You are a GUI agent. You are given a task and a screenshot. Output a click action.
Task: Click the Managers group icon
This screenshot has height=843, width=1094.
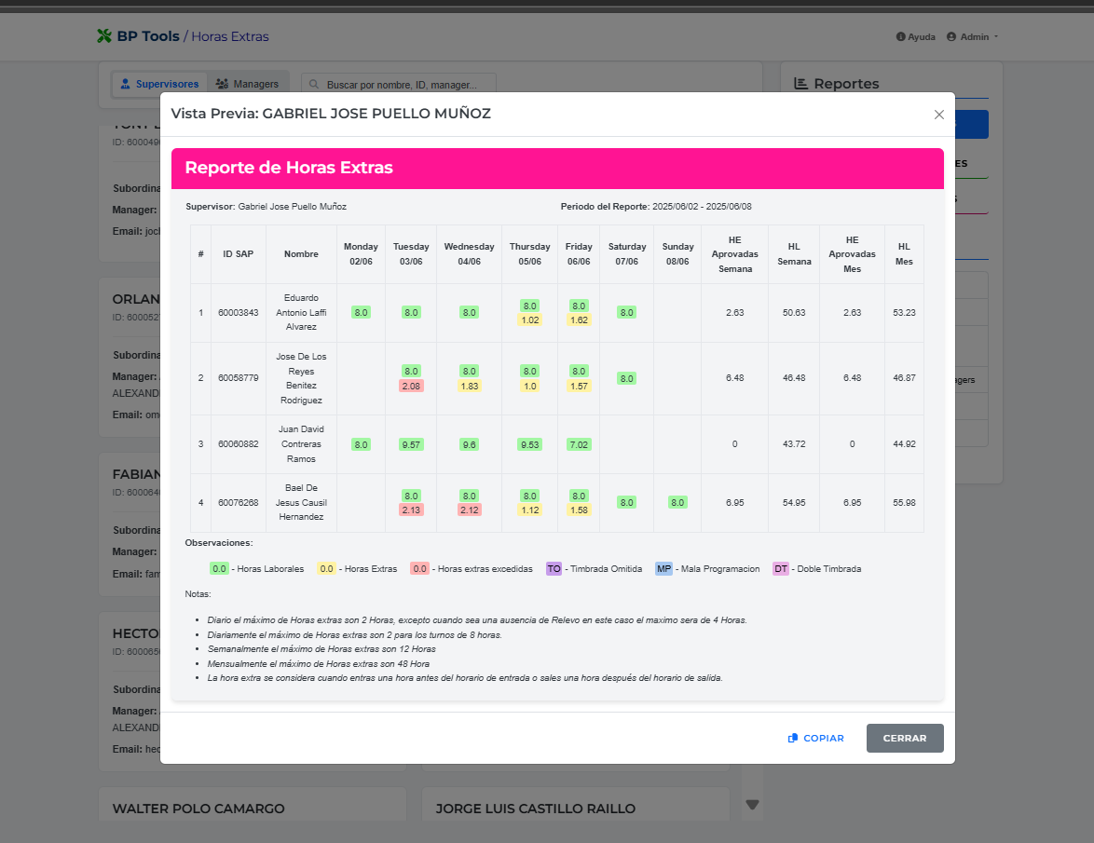[220, 83]
